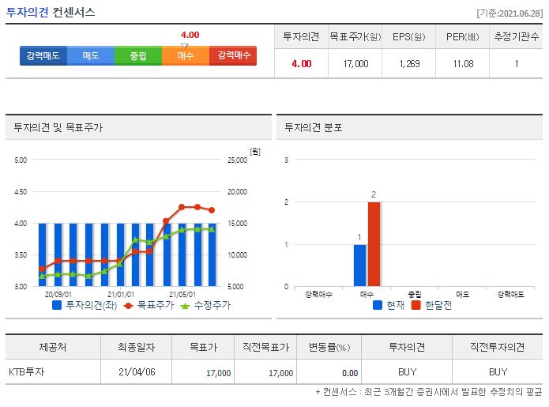Click the 추정기관수 column header
Viewport: 549px width, 407px height.
tap(516, 37)
